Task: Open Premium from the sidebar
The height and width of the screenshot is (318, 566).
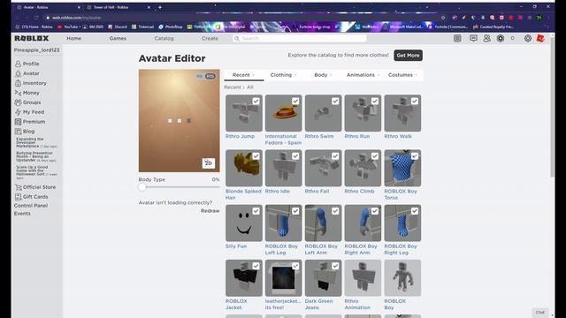Action: [x=30, y=122]
